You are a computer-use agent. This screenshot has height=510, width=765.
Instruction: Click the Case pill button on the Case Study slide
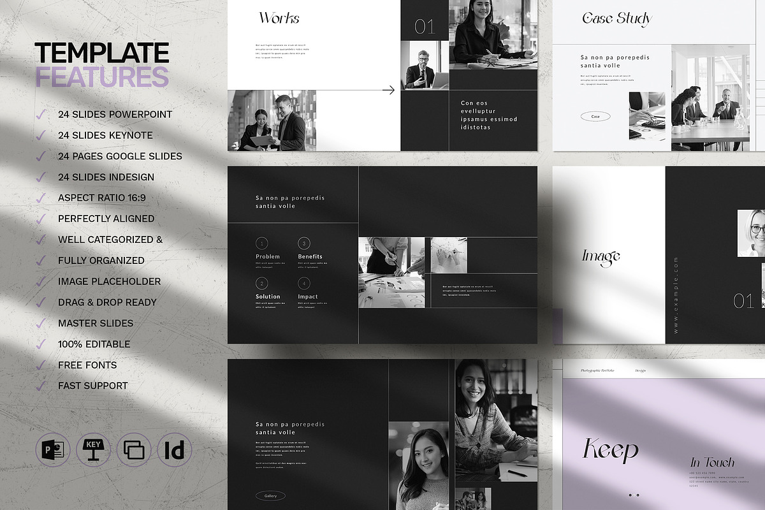[x=595, y=117]
